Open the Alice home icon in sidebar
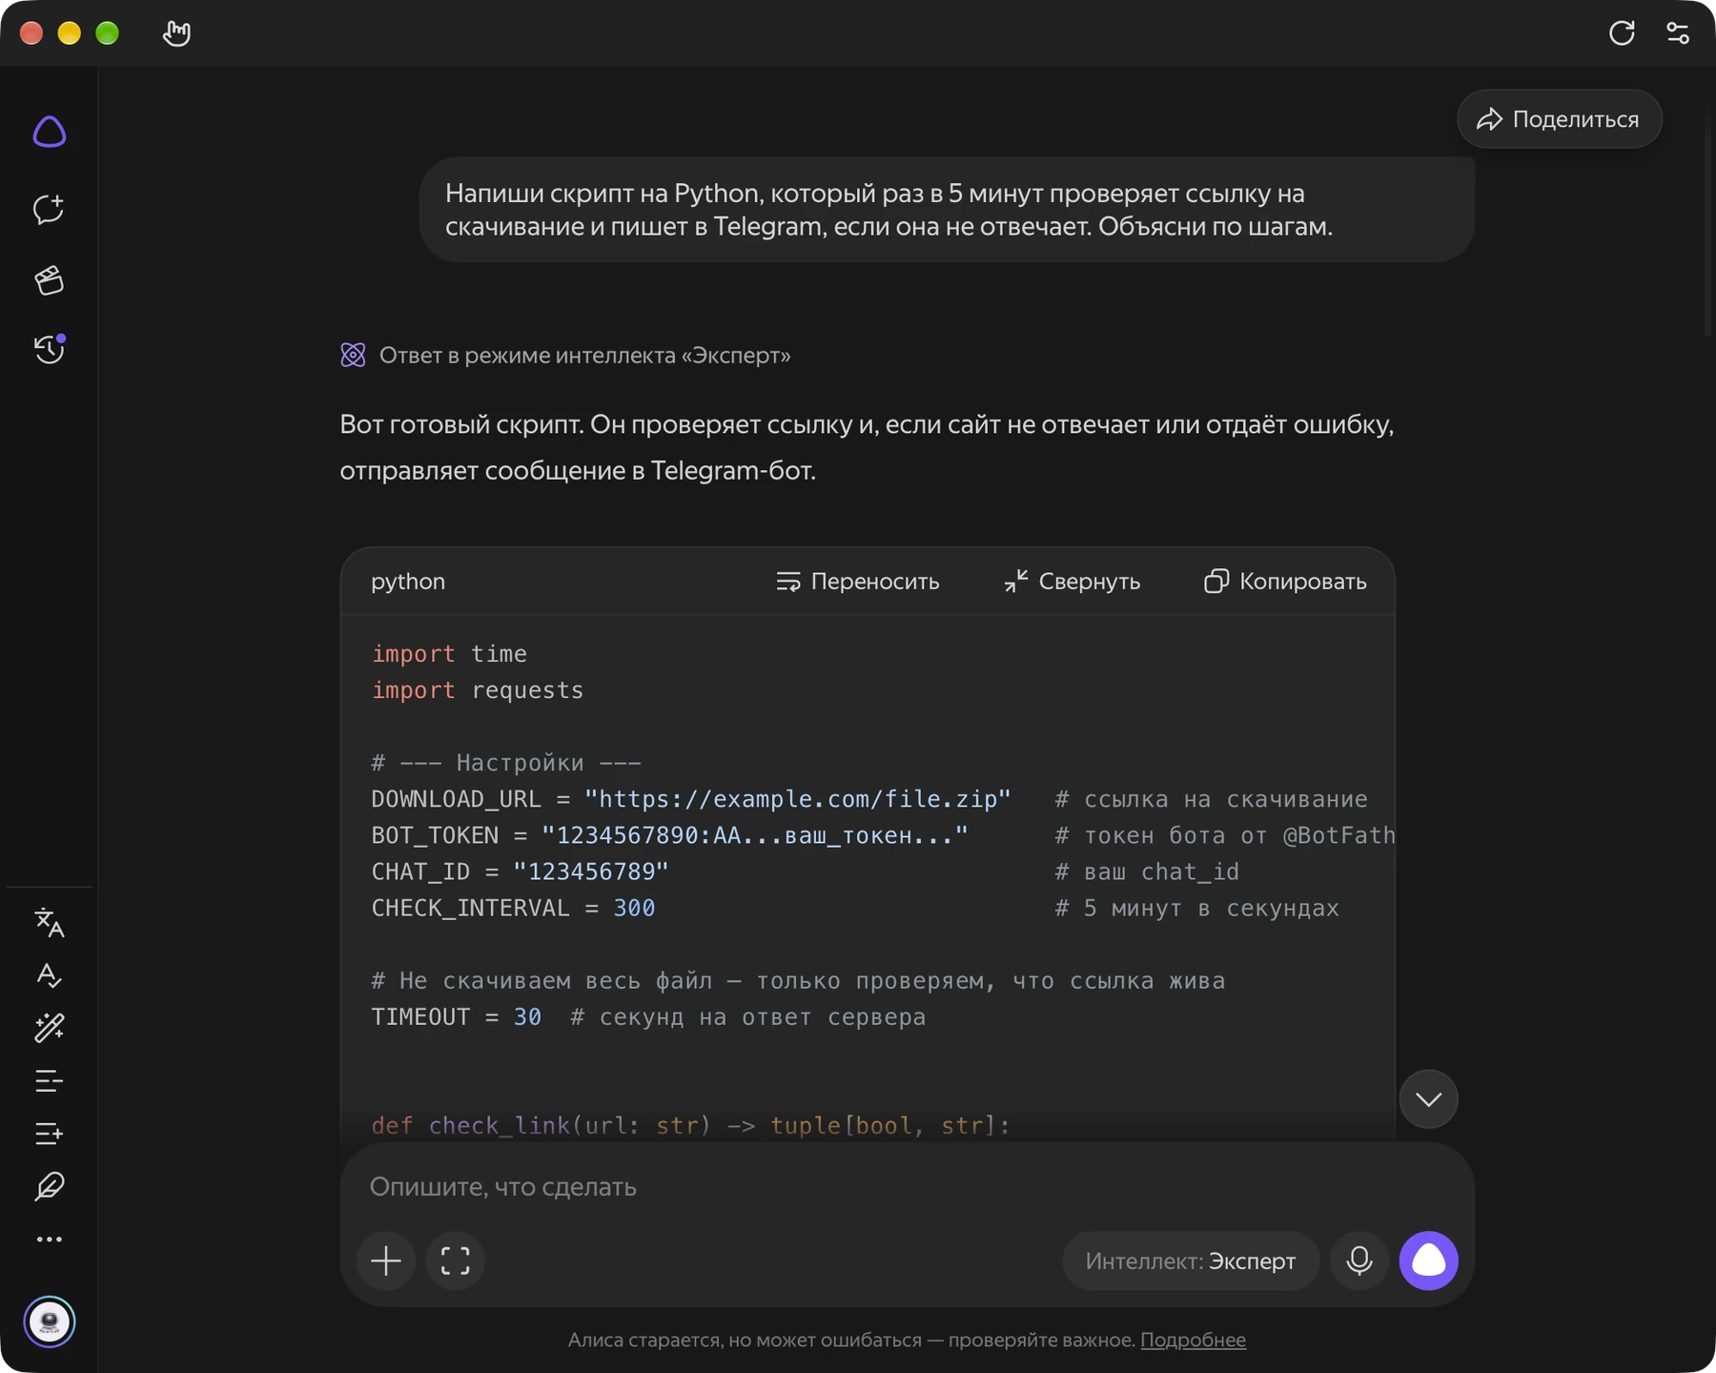1716x1373 pixels. (50, 132)
